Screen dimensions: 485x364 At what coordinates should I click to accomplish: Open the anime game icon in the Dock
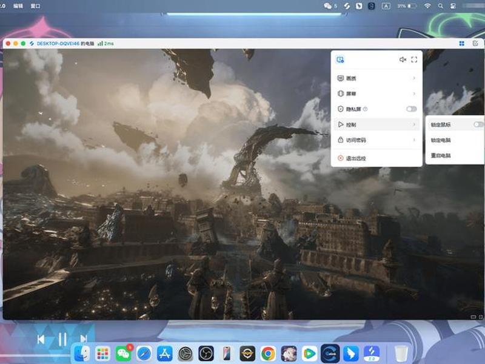point(289,354)
